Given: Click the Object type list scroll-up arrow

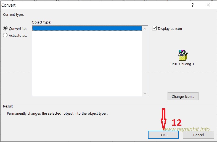Looking at the screenshot, I should (145, 29).
